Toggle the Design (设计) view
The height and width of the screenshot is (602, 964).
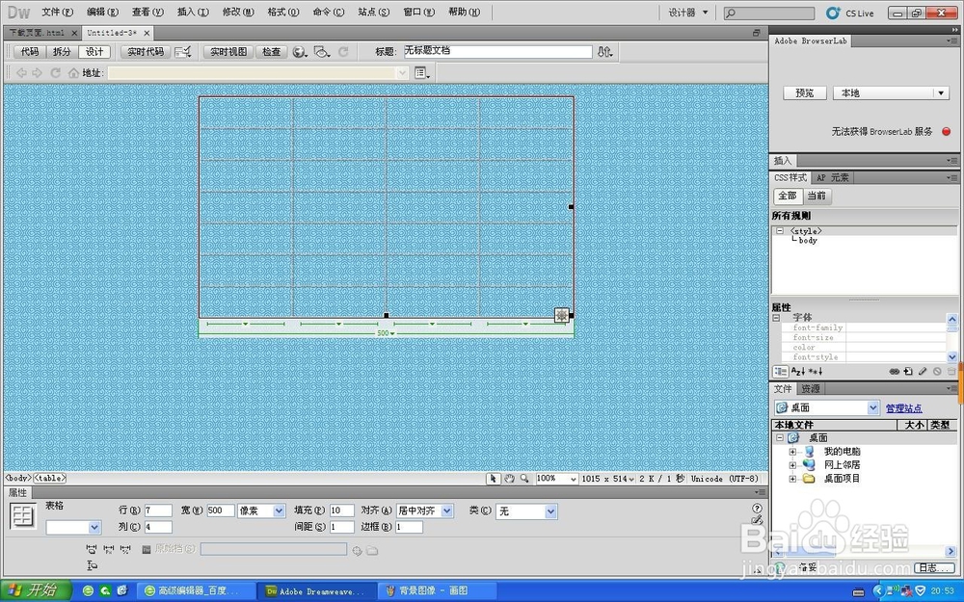(94, 52)
